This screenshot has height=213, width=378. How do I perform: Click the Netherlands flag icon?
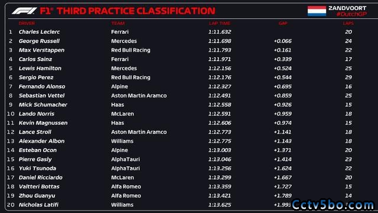tap(317, 11)
